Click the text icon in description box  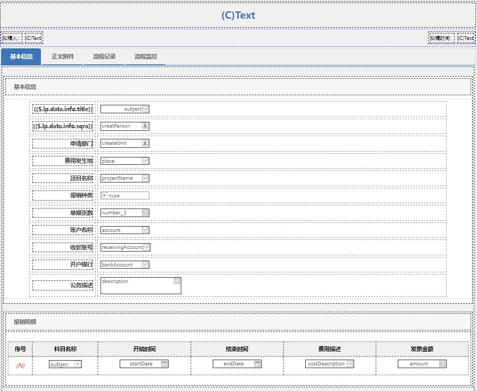click(x=177, y=281)
